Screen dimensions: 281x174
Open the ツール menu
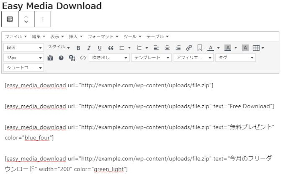click(x=132, y=37)
